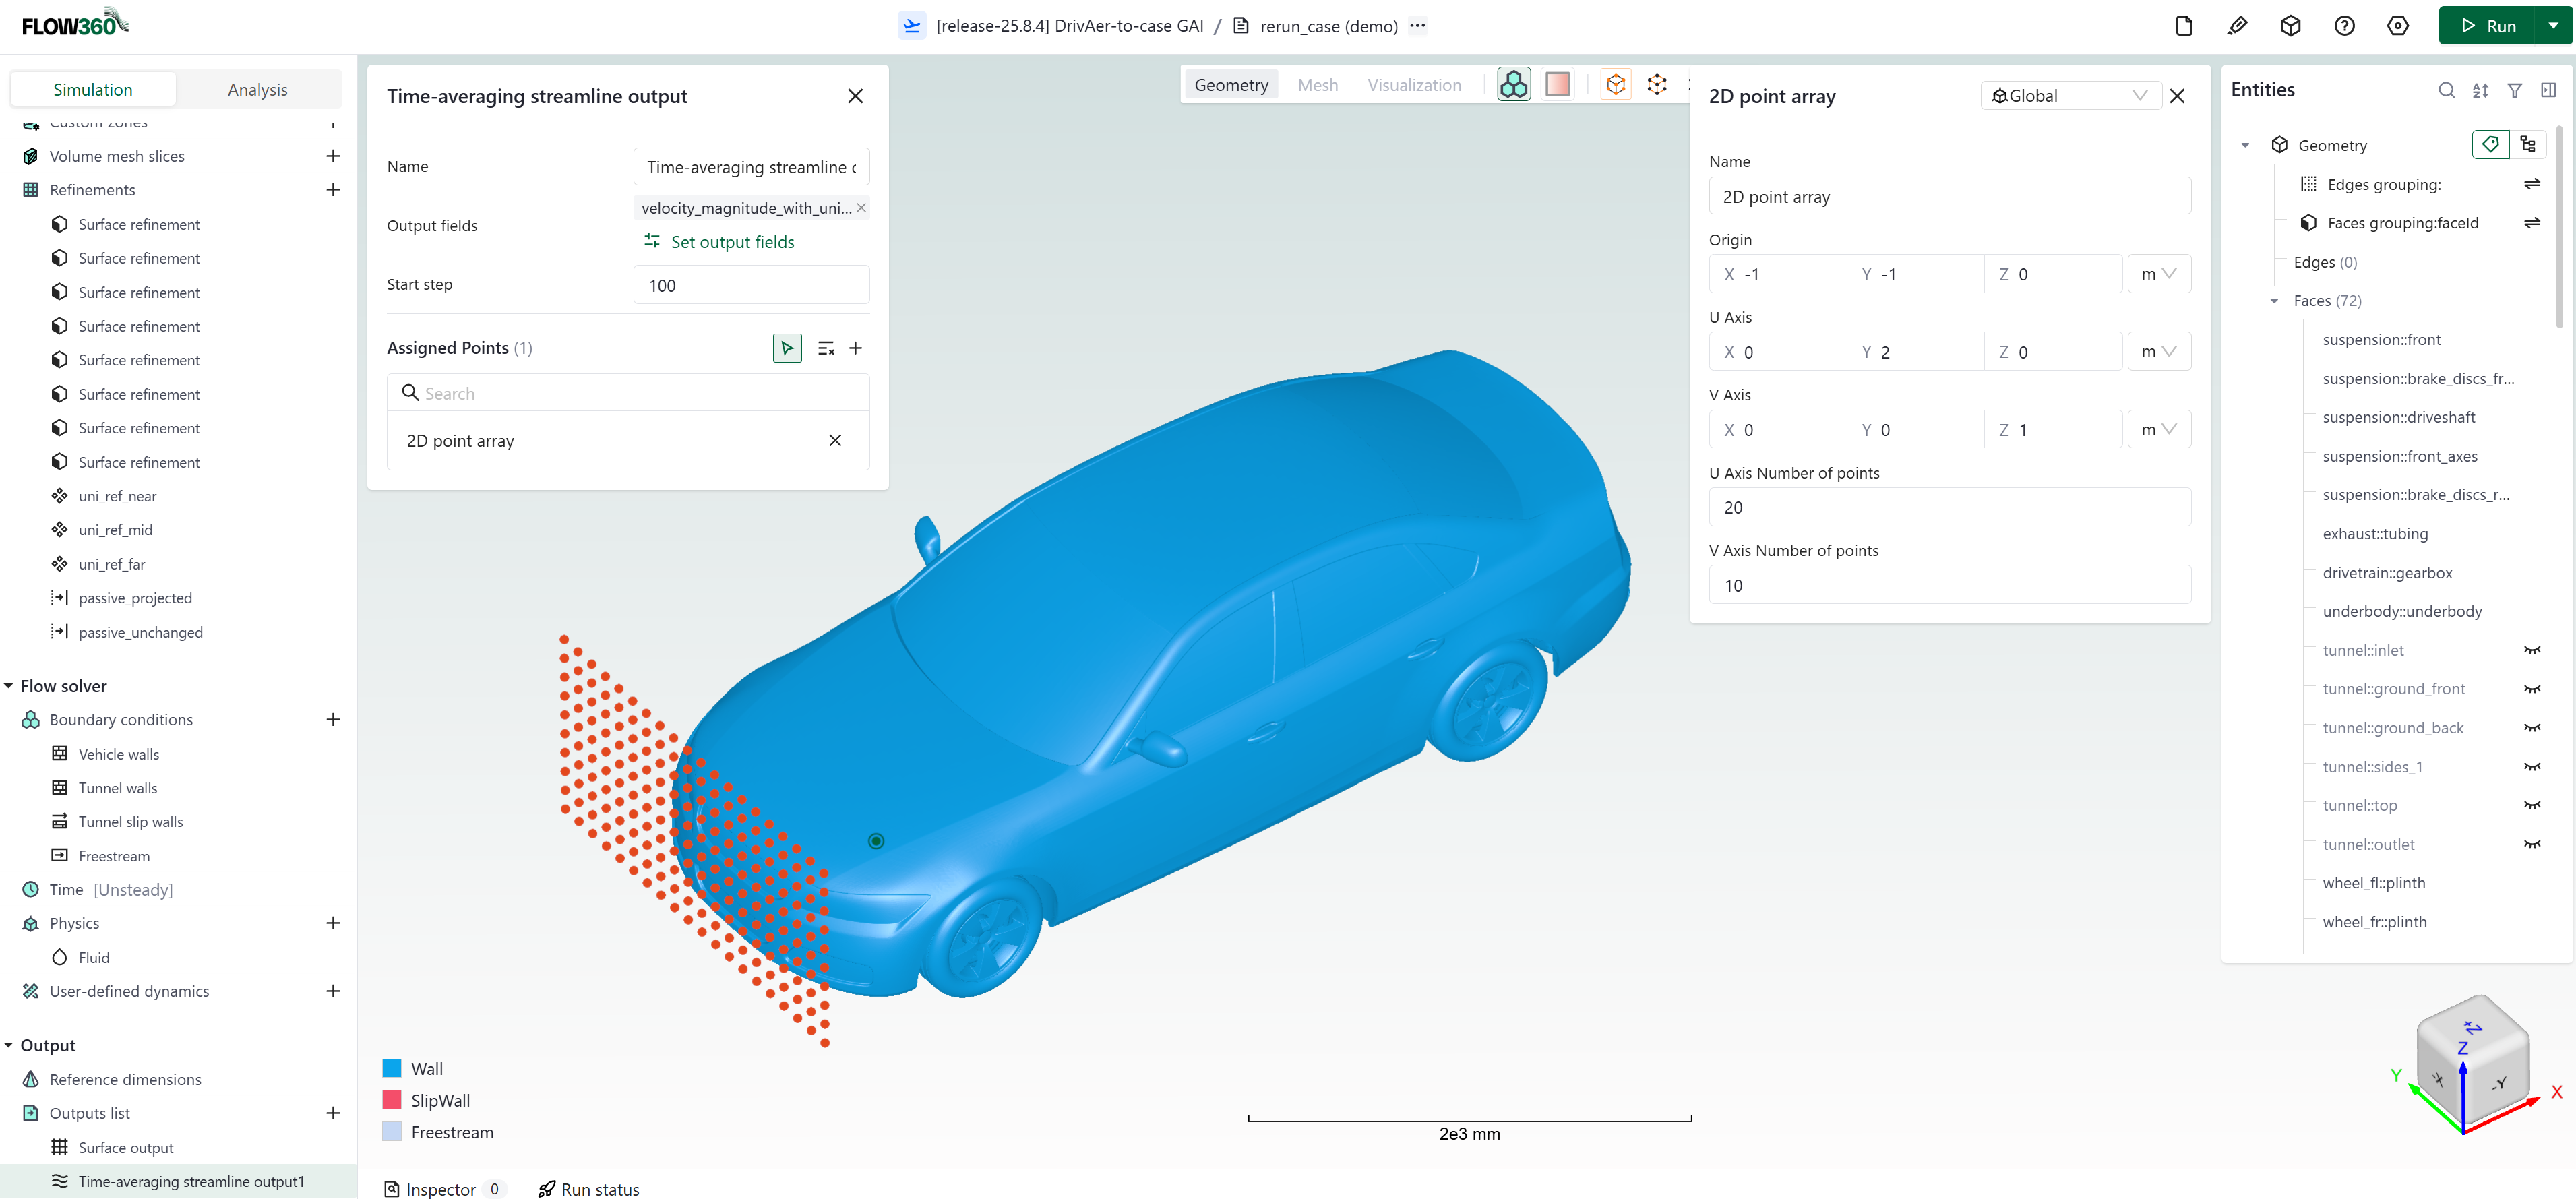Collapse the Faces (72) tree section
The width and height of the screenshot is (2576, 1199).
point(2274,300)
